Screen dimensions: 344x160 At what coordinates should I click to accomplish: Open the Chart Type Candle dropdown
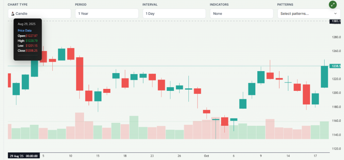[x=39, y=14]
